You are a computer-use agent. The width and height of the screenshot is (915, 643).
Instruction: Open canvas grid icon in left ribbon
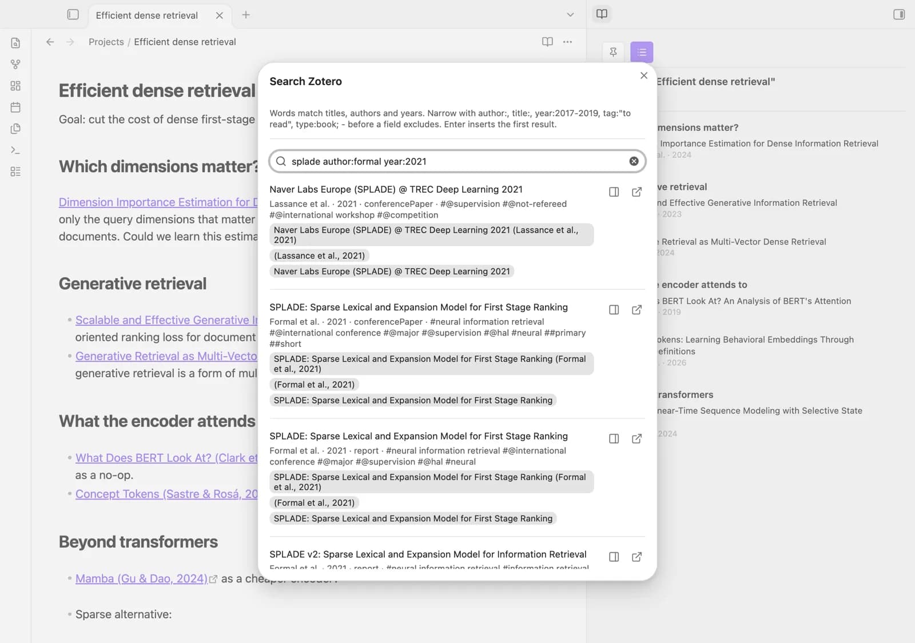click(x=15, y=86)
